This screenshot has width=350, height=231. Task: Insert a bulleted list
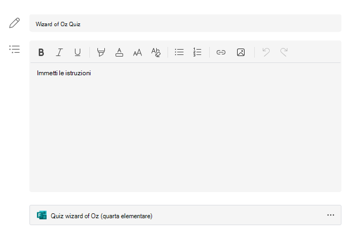click(x=179, y=52)
